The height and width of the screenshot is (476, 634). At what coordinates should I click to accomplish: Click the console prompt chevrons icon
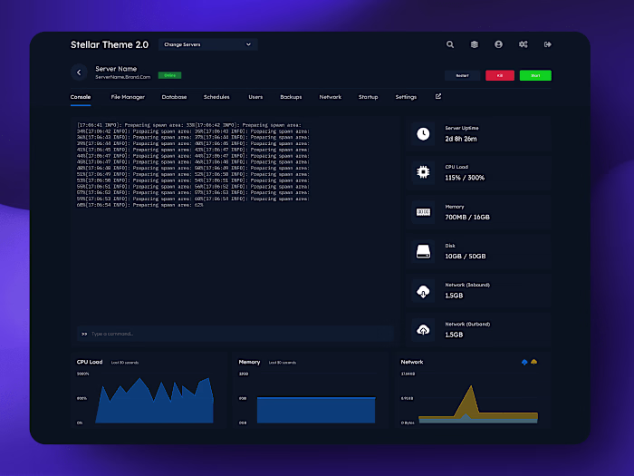tap(84, 334)
